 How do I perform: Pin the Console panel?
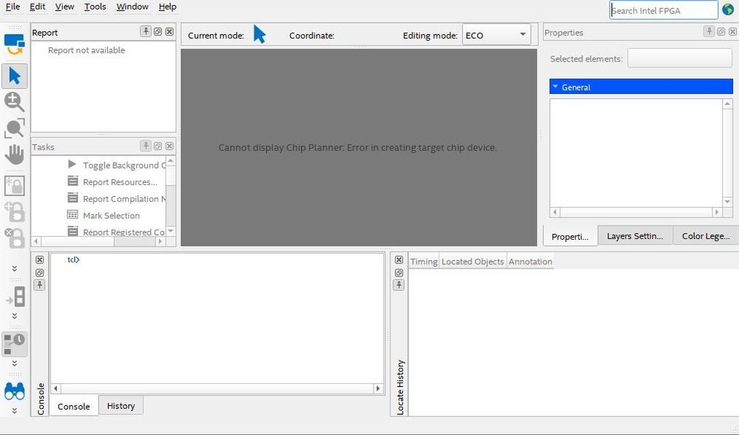coord(40,285)
